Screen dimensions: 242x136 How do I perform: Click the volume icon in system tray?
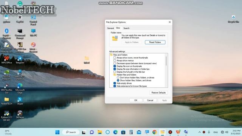pyautogui.click(x=226, y=132)
